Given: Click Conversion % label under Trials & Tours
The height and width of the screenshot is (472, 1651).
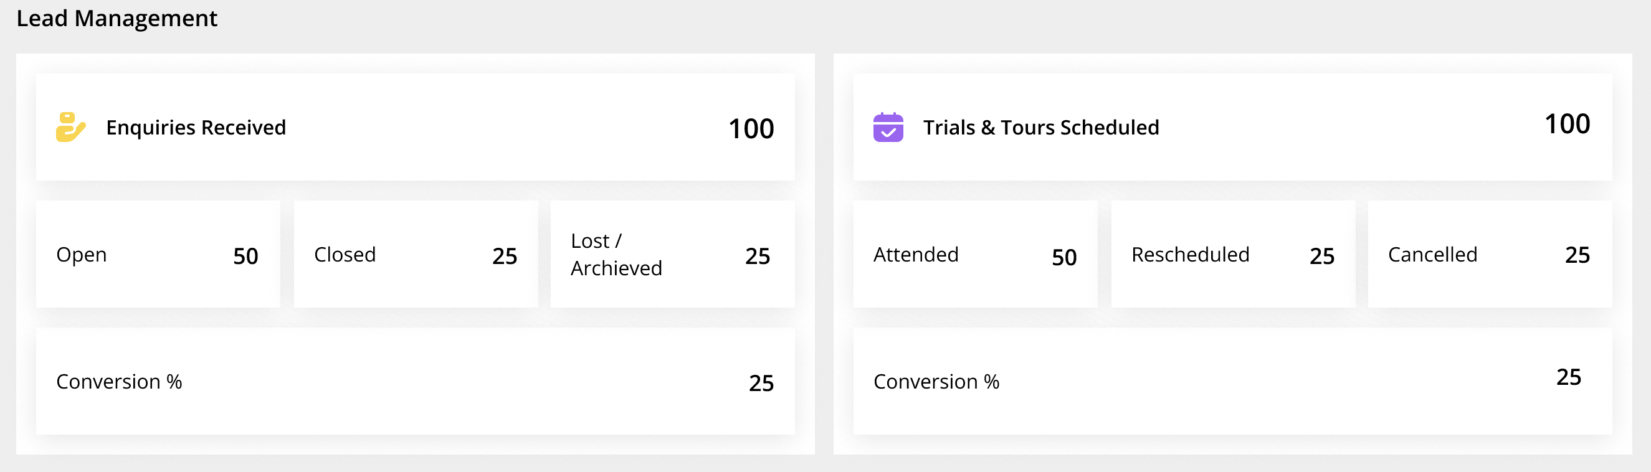Looking at the screenshot, I should pos(936,382).
